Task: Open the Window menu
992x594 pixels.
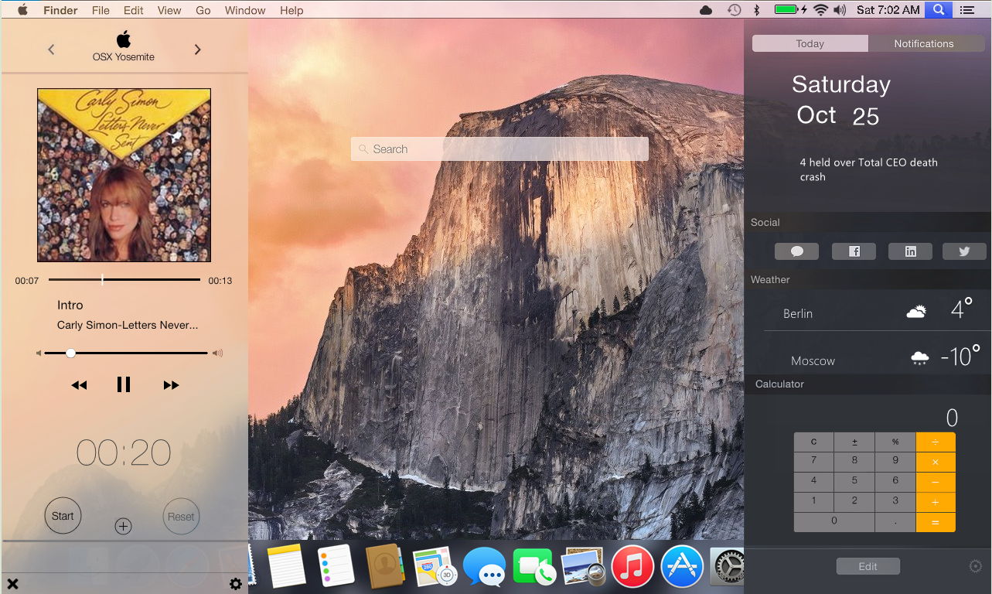Action: click(245, 10)
